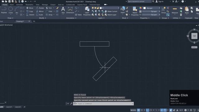Image resolution: width=199 pixels, height=112 pixels.
Task: Expand the Draw panel
Action: pos(10,18)
